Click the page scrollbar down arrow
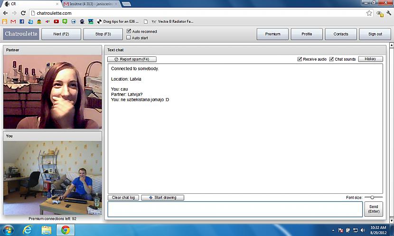 392,220
